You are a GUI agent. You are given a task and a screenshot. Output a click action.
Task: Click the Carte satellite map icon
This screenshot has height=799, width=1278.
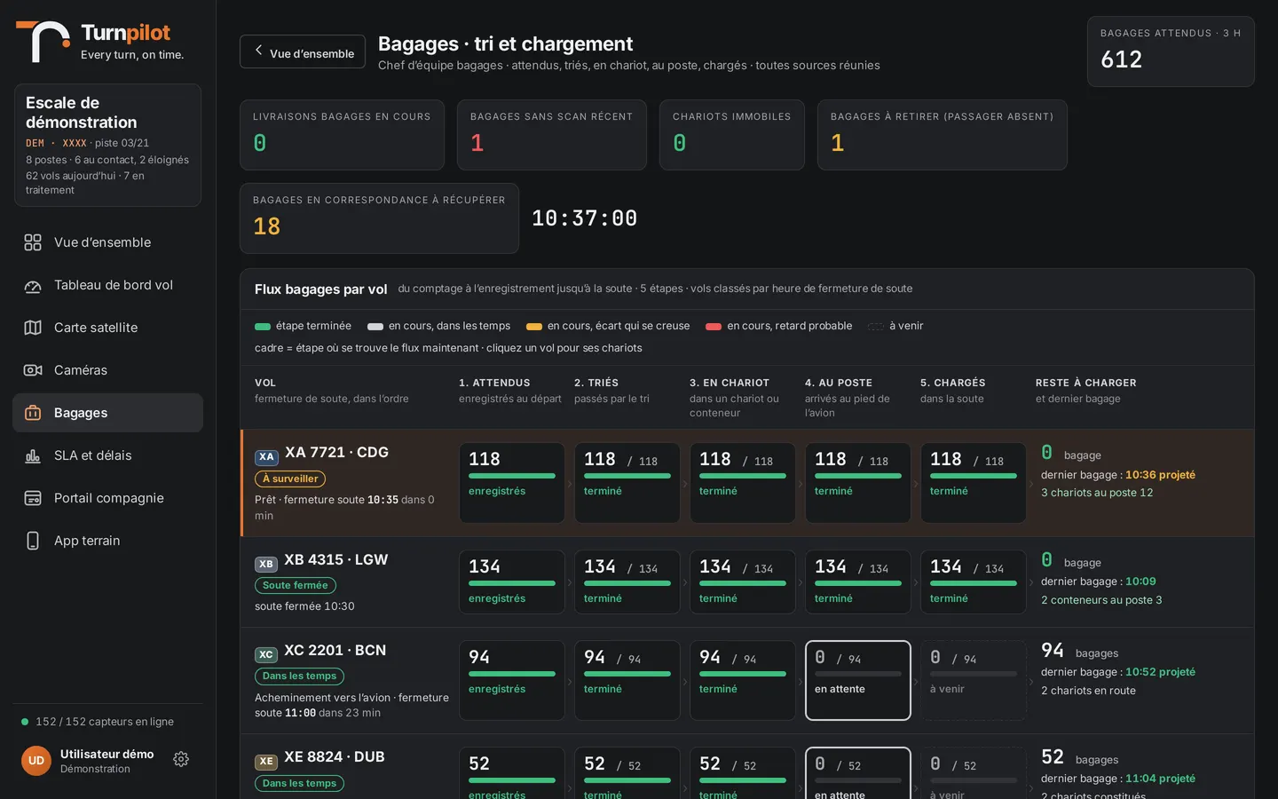tap(33, 328)
